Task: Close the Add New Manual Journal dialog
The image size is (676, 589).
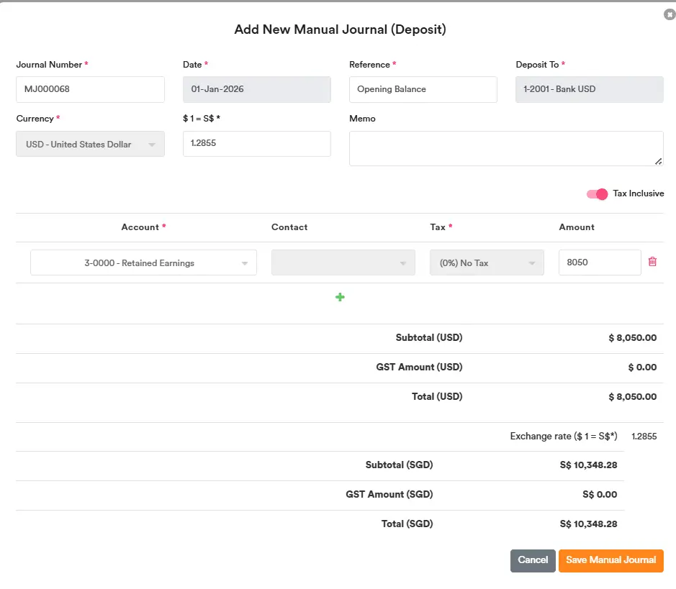Action: (669, 14)
